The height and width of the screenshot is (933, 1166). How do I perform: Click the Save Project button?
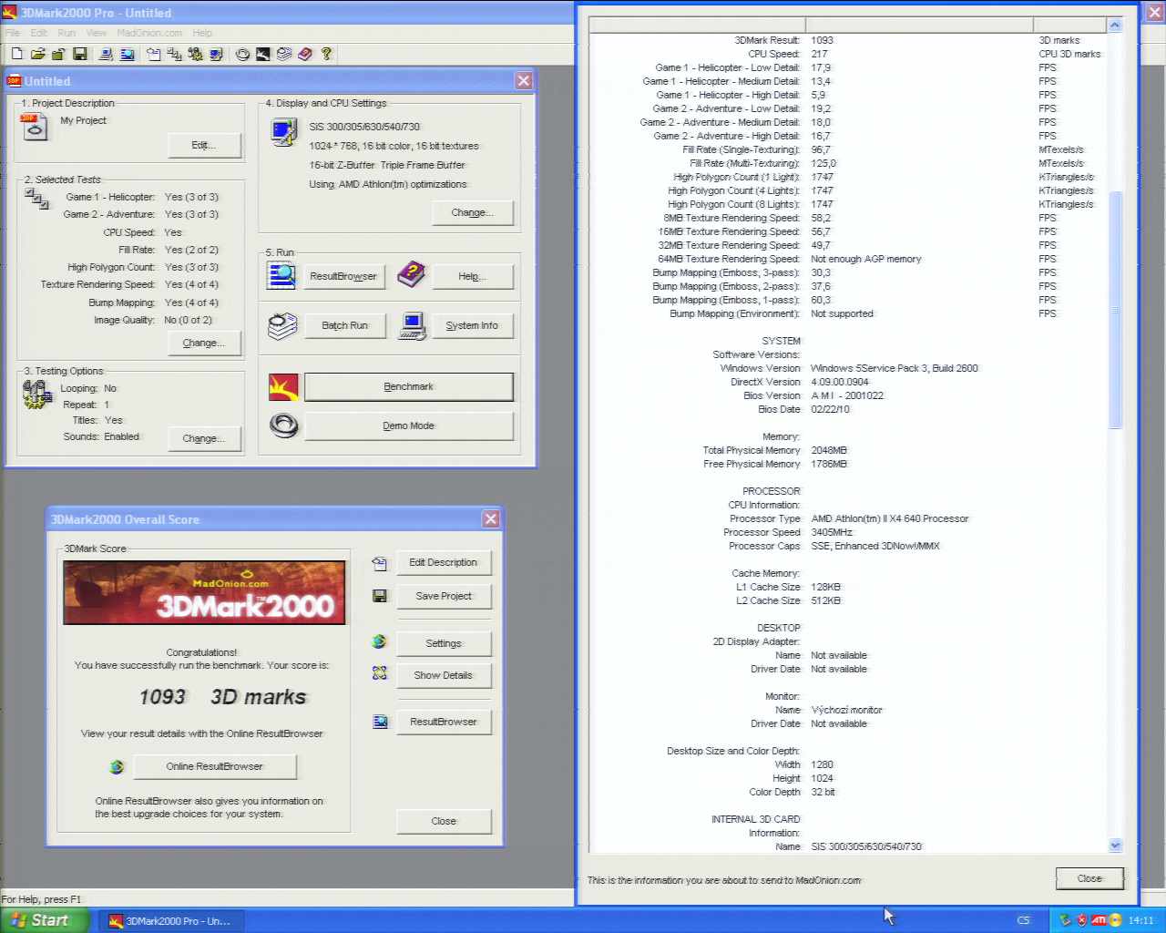[x=444, y=596]
